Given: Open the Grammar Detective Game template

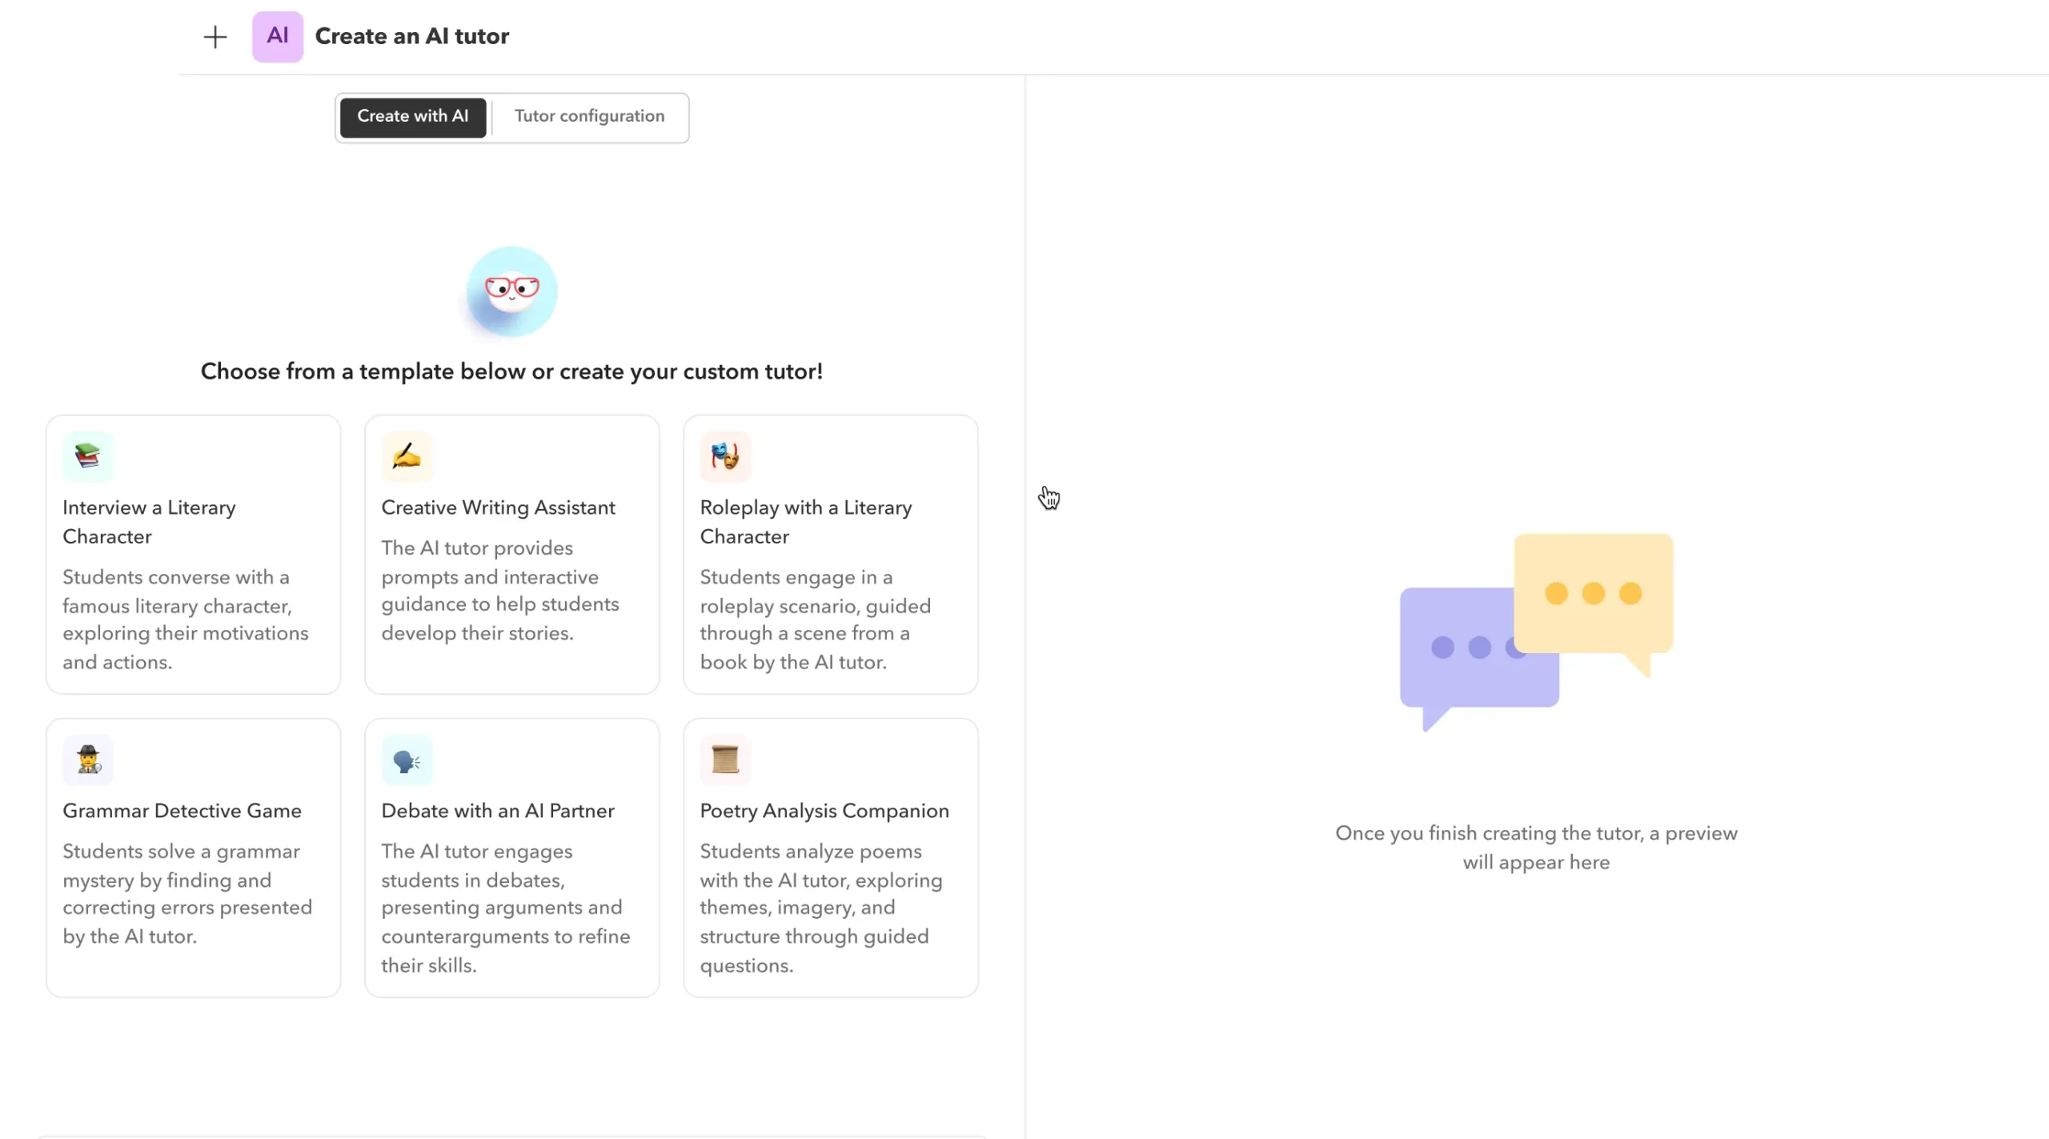Looking at the screenshot, I should click(x=192, y=856).
